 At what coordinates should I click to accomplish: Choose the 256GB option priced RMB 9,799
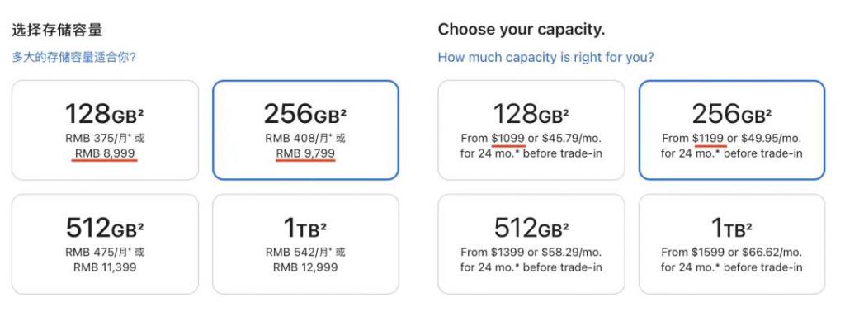click(305, 130)
